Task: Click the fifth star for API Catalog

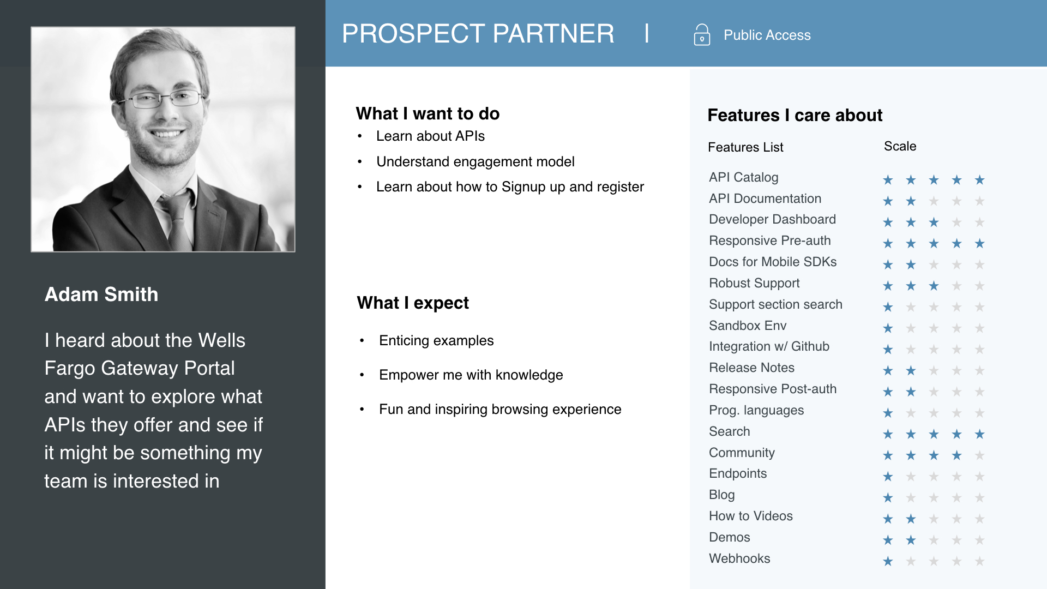Action: pos(979,180)
